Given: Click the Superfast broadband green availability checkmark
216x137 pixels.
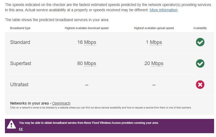Looking at the screenshot, I should click(200, 63).
